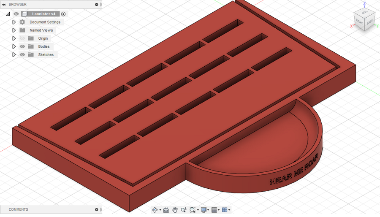Image resolution: width=380 pixels, height=217 pixels.
Task: Click the Named Views folder icon
Action: (x=22, y=30)
